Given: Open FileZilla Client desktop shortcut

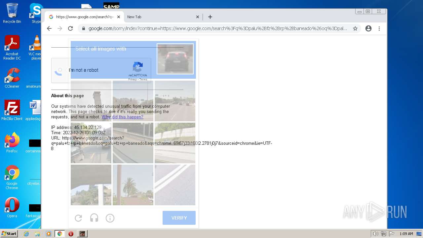Looking at the screenshot, I should click(x=12, y=110).
